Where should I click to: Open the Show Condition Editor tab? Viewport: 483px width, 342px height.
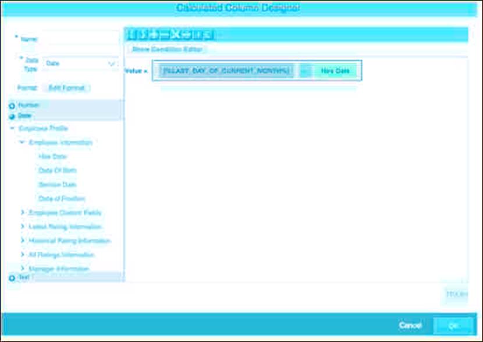tap(167, 50)
